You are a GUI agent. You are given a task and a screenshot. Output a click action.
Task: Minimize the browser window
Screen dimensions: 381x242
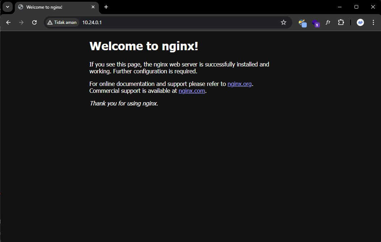click(340, 7)
